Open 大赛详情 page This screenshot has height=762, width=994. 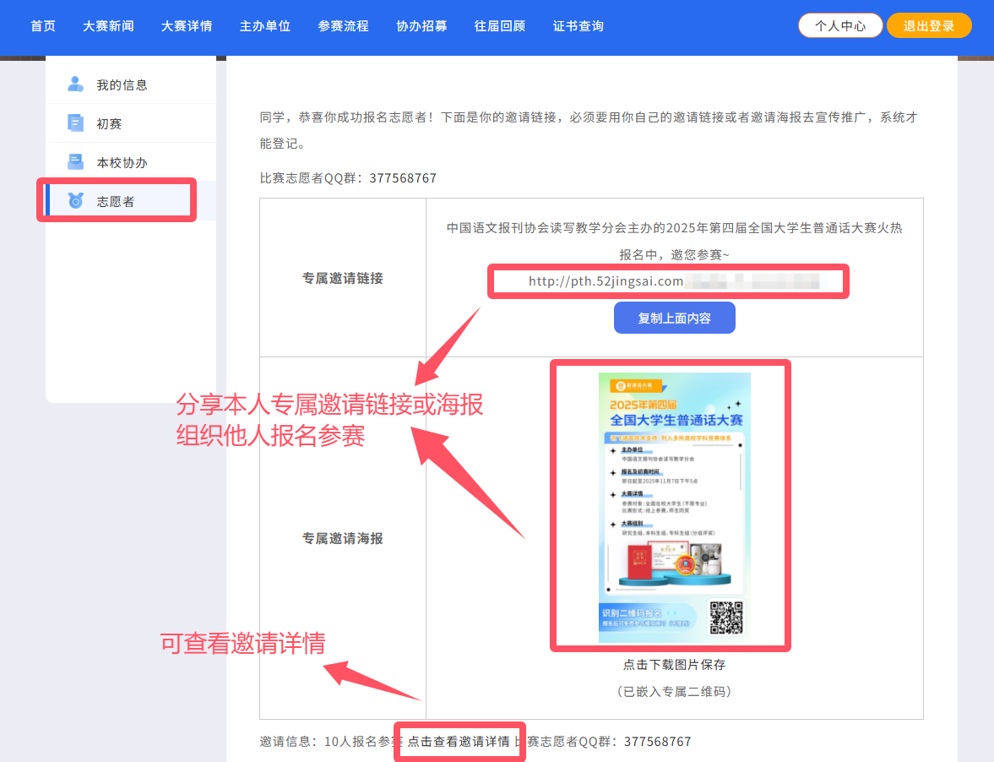click(x=187, y=26)
